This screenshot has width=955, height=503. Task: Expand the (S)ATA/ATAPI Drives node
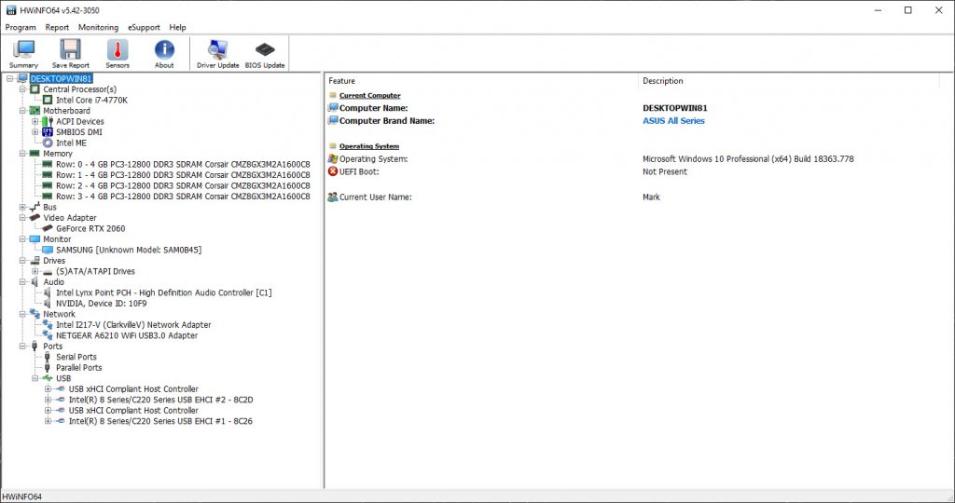35,271
